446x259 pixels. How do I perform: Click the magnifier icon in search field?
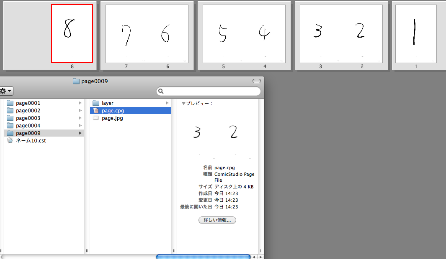(x=161, y=91)
